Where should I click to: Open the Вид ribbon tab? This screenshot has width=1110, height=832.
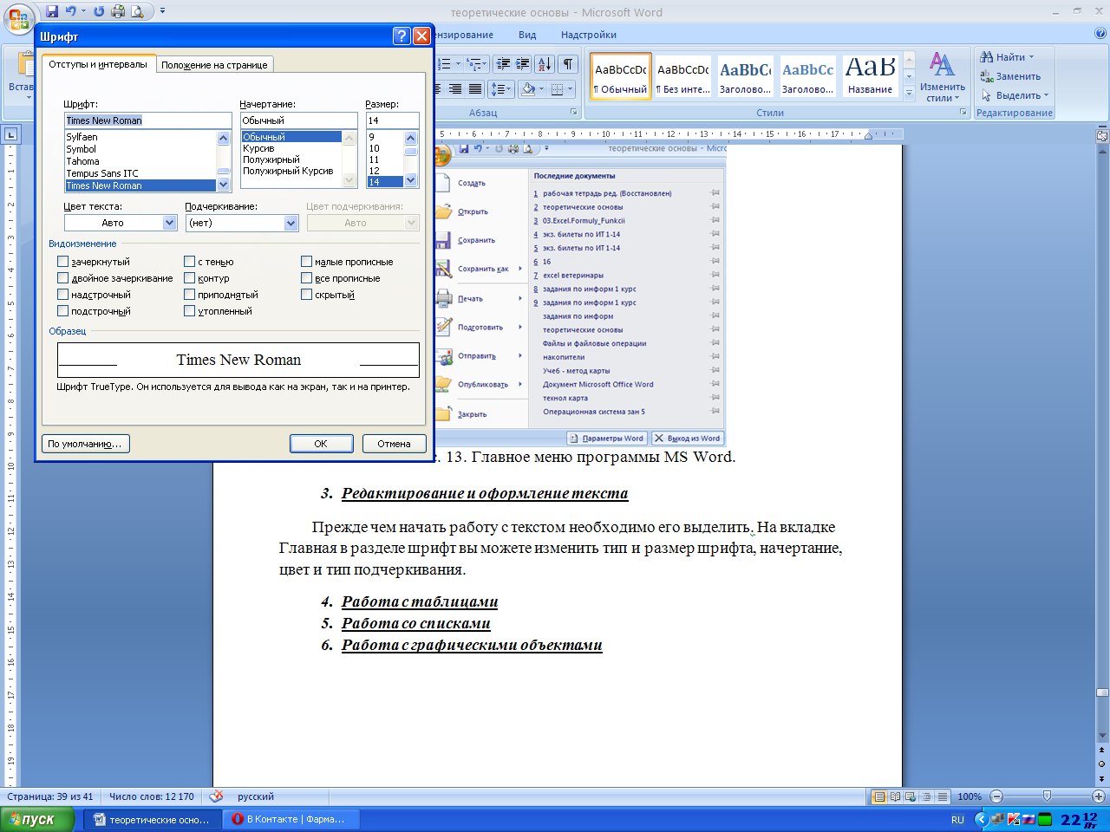527,35
